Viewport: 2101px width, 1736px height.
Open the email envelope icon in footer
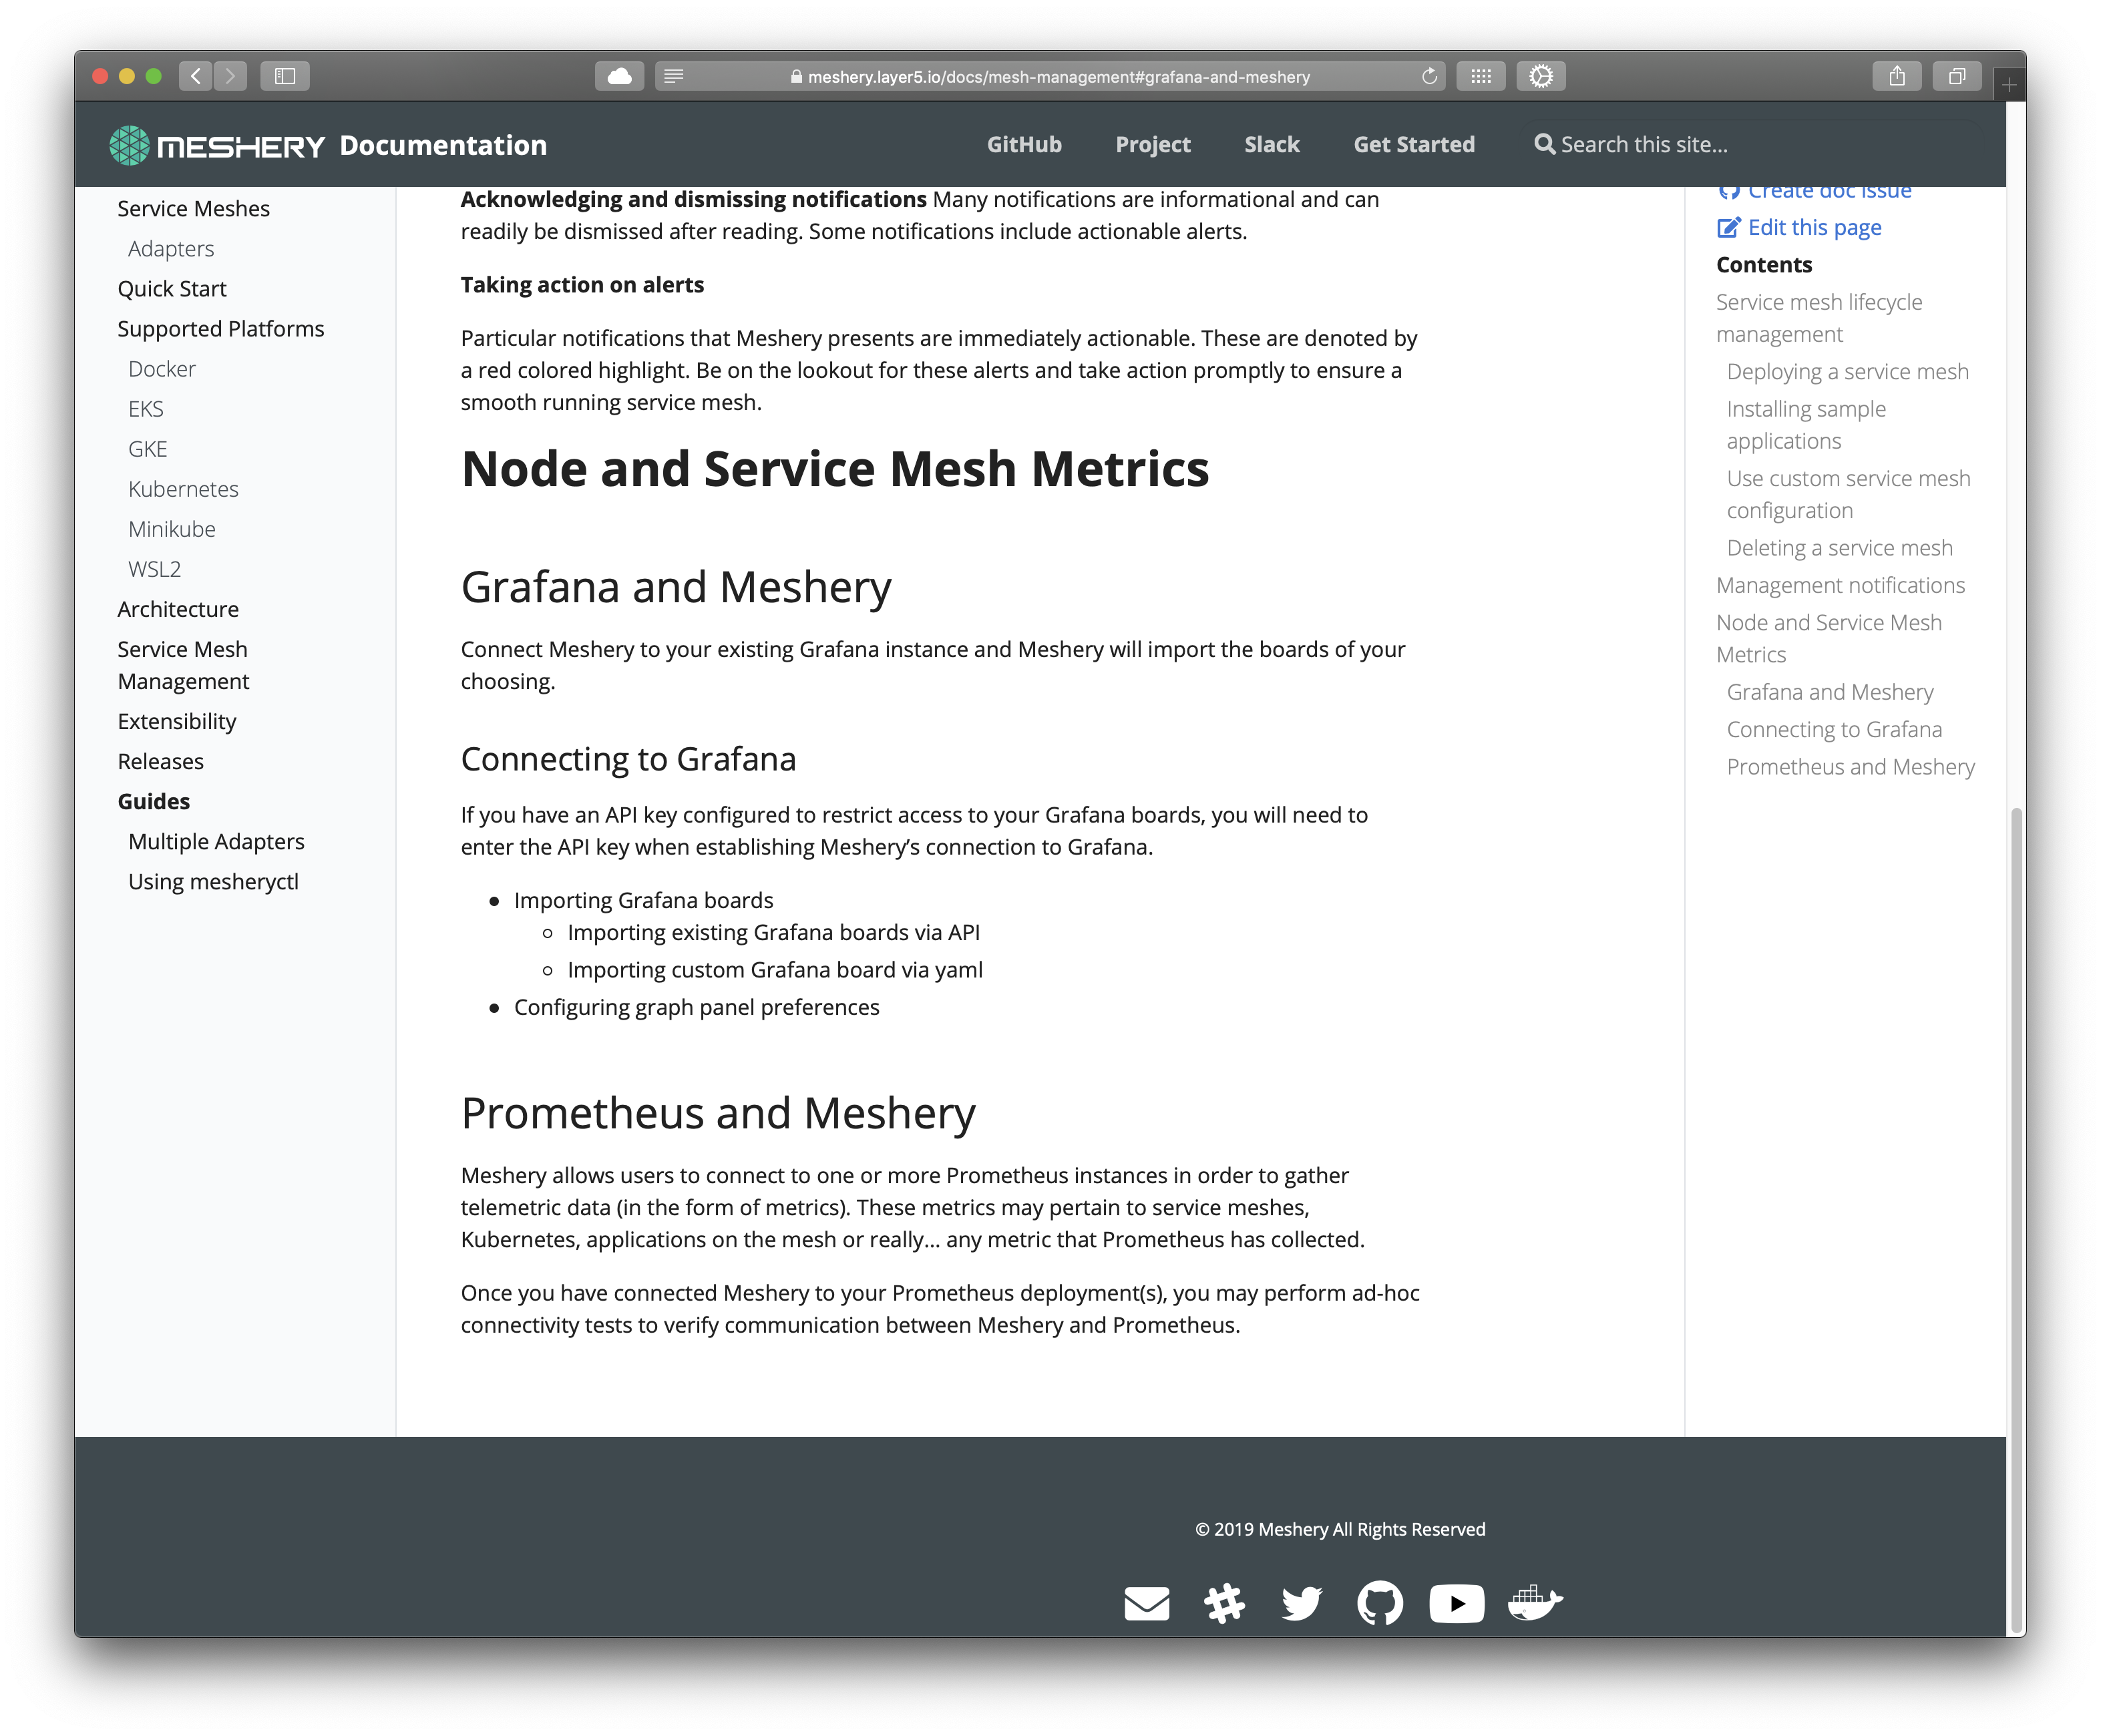click(x=1147, y=1603)
